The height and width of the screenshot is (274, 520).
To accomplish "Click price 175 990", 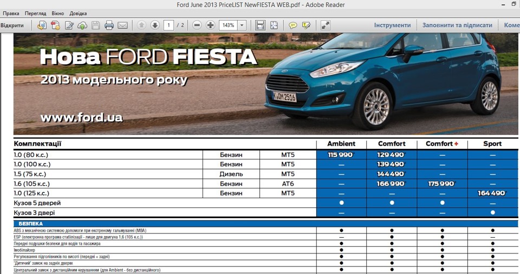I will (441, 184).
